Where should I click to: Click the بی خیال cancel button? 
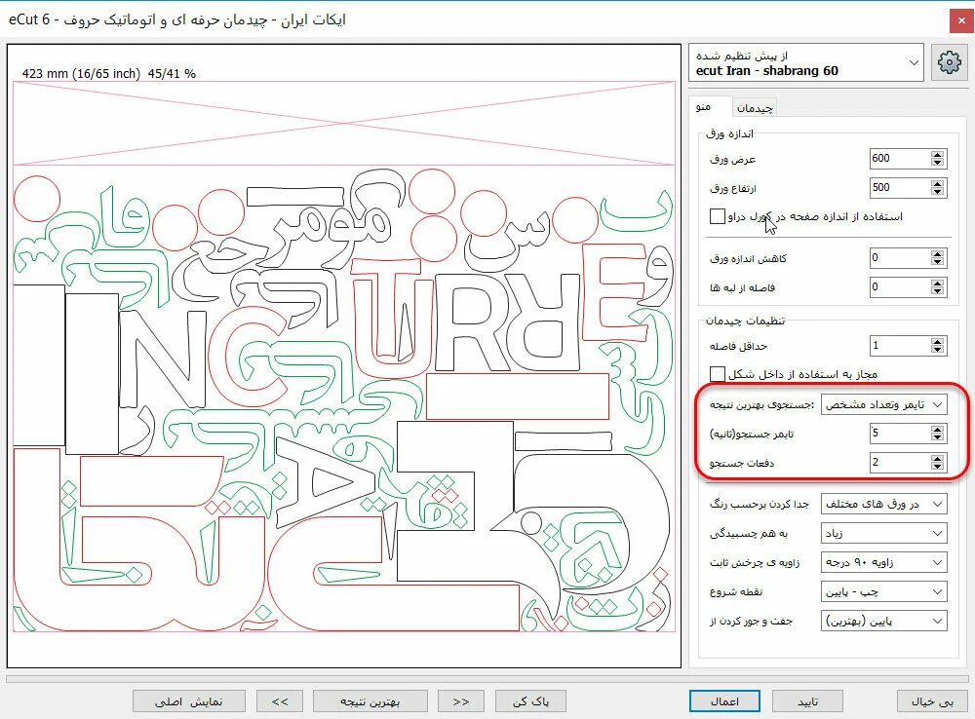(x=932, y=701)
